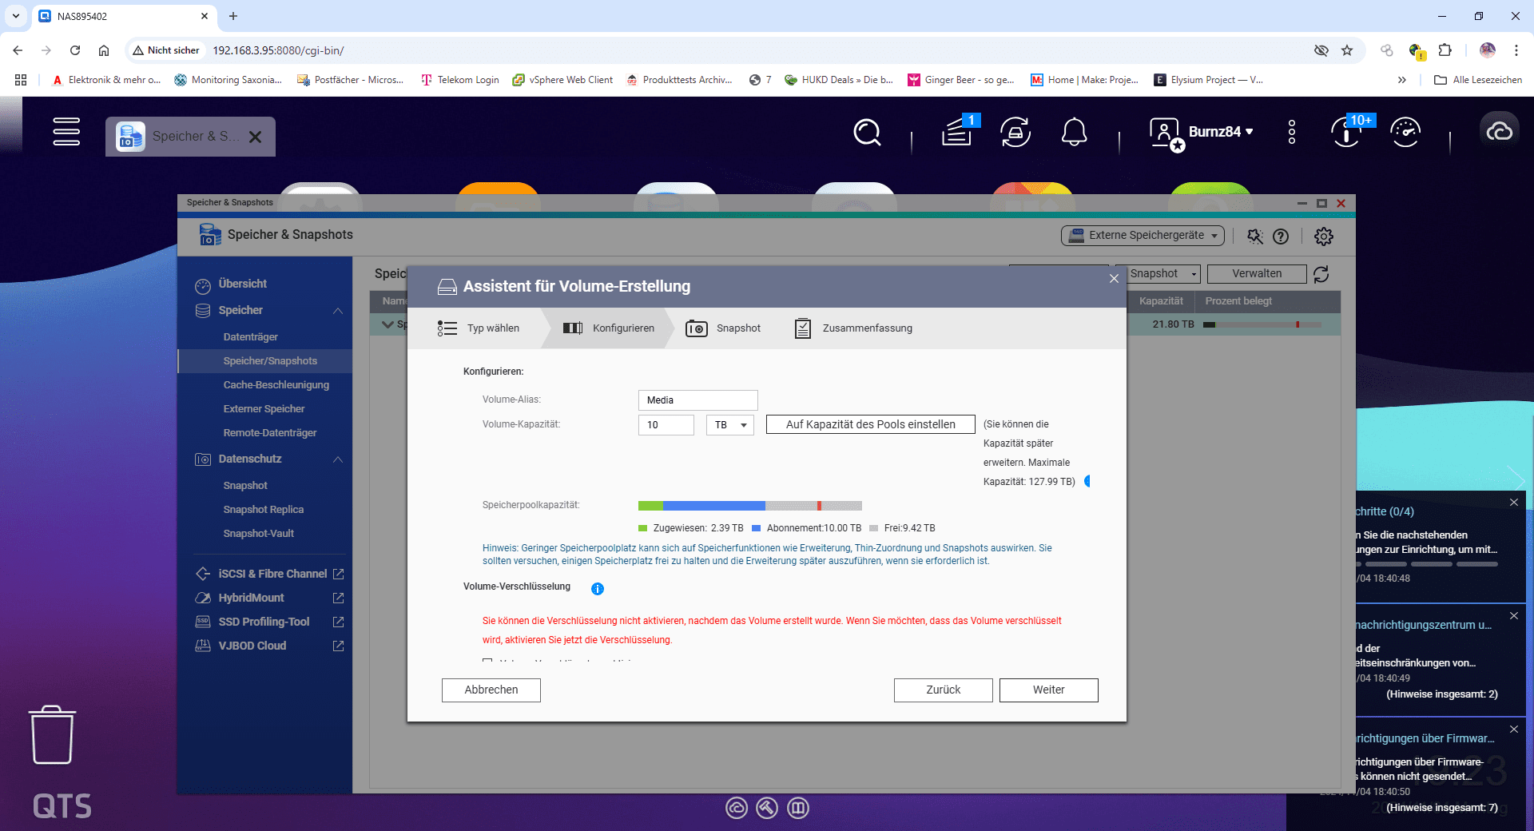Image resolution: width=1534 pixels, height=831 pixels.
Task: Collapse the Speicher section chevron
Action: coord(338,311)
